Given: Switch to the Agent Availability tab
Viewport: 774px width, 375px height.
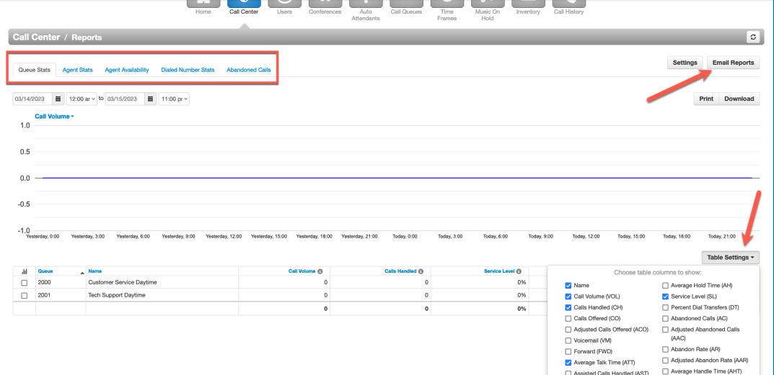Looking at the screenshot, I should tap(127, 70).
